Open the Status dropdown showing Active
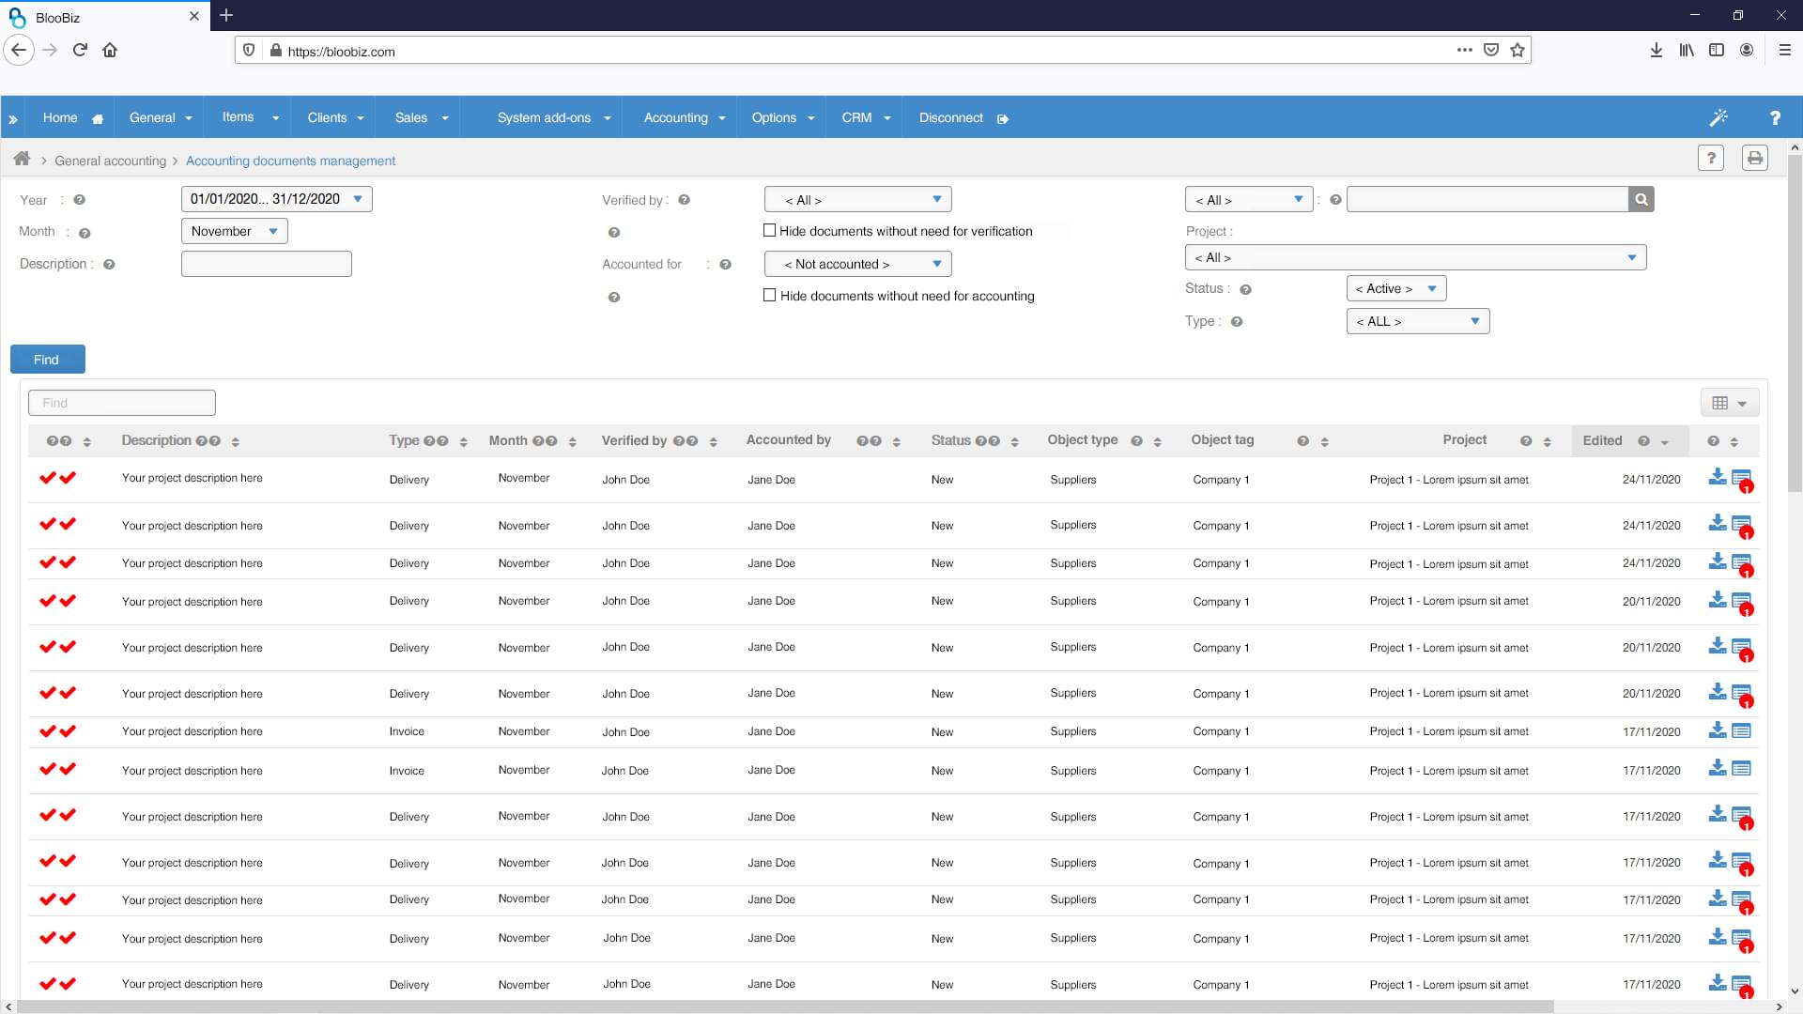 click(1396, 288)
